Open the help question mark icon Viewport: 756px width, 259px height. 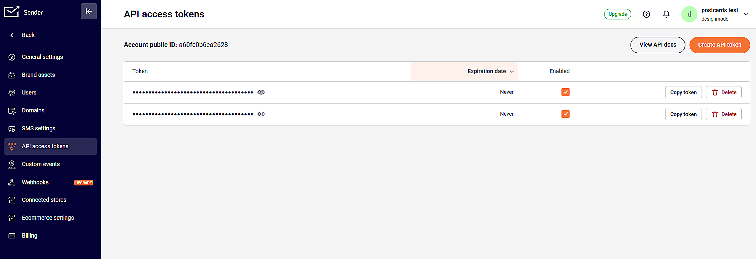tap(646, 14)
